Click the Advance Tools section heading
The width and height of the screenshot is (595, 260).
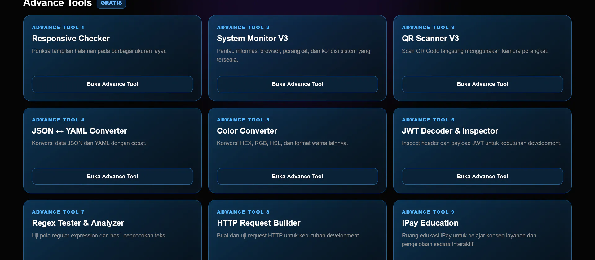58,3
